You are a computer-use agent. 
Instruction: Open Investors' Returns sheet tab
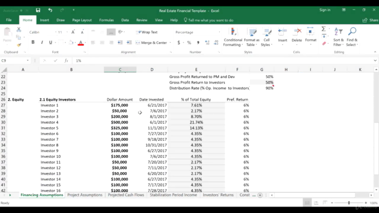[x=219, y=195]
